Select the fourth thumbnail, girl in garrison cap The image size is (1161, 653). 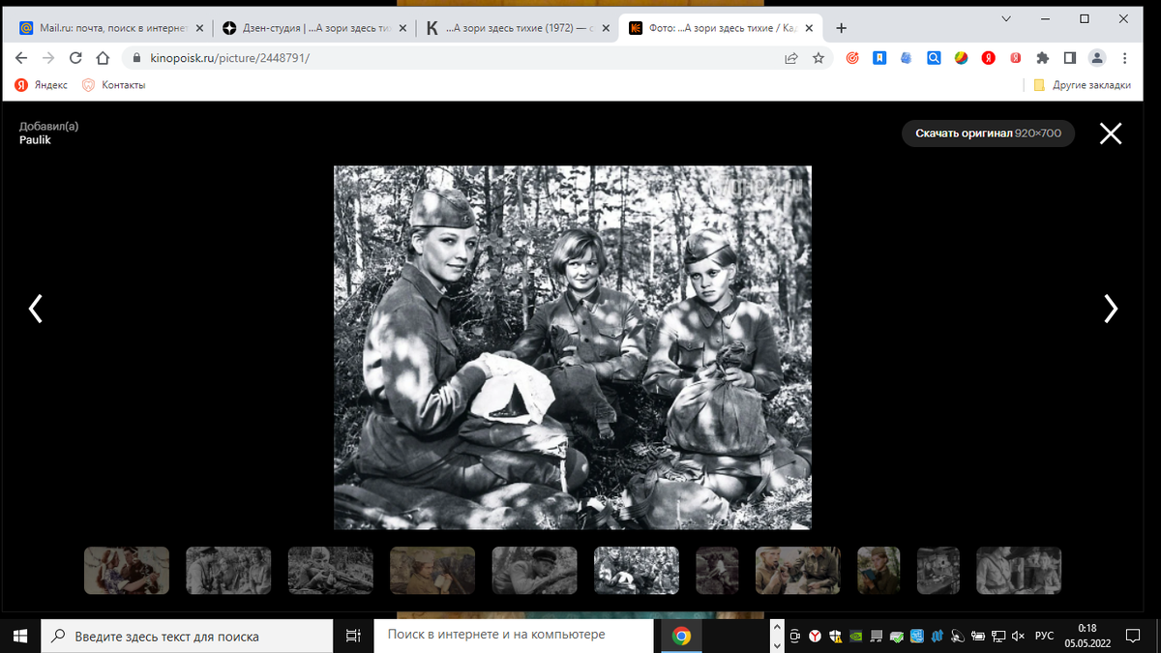coord(432,570)
